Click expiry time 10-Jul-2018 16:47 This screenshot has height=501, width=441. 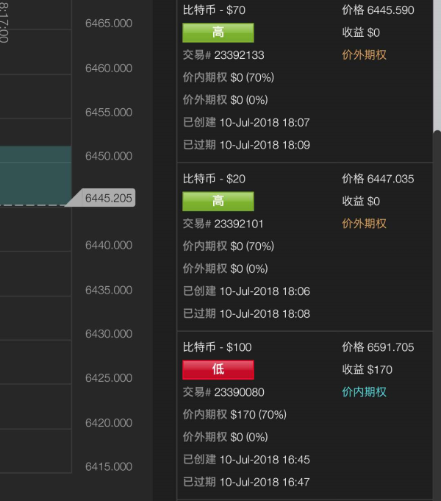pyautogui.click(x=265, y=482)
